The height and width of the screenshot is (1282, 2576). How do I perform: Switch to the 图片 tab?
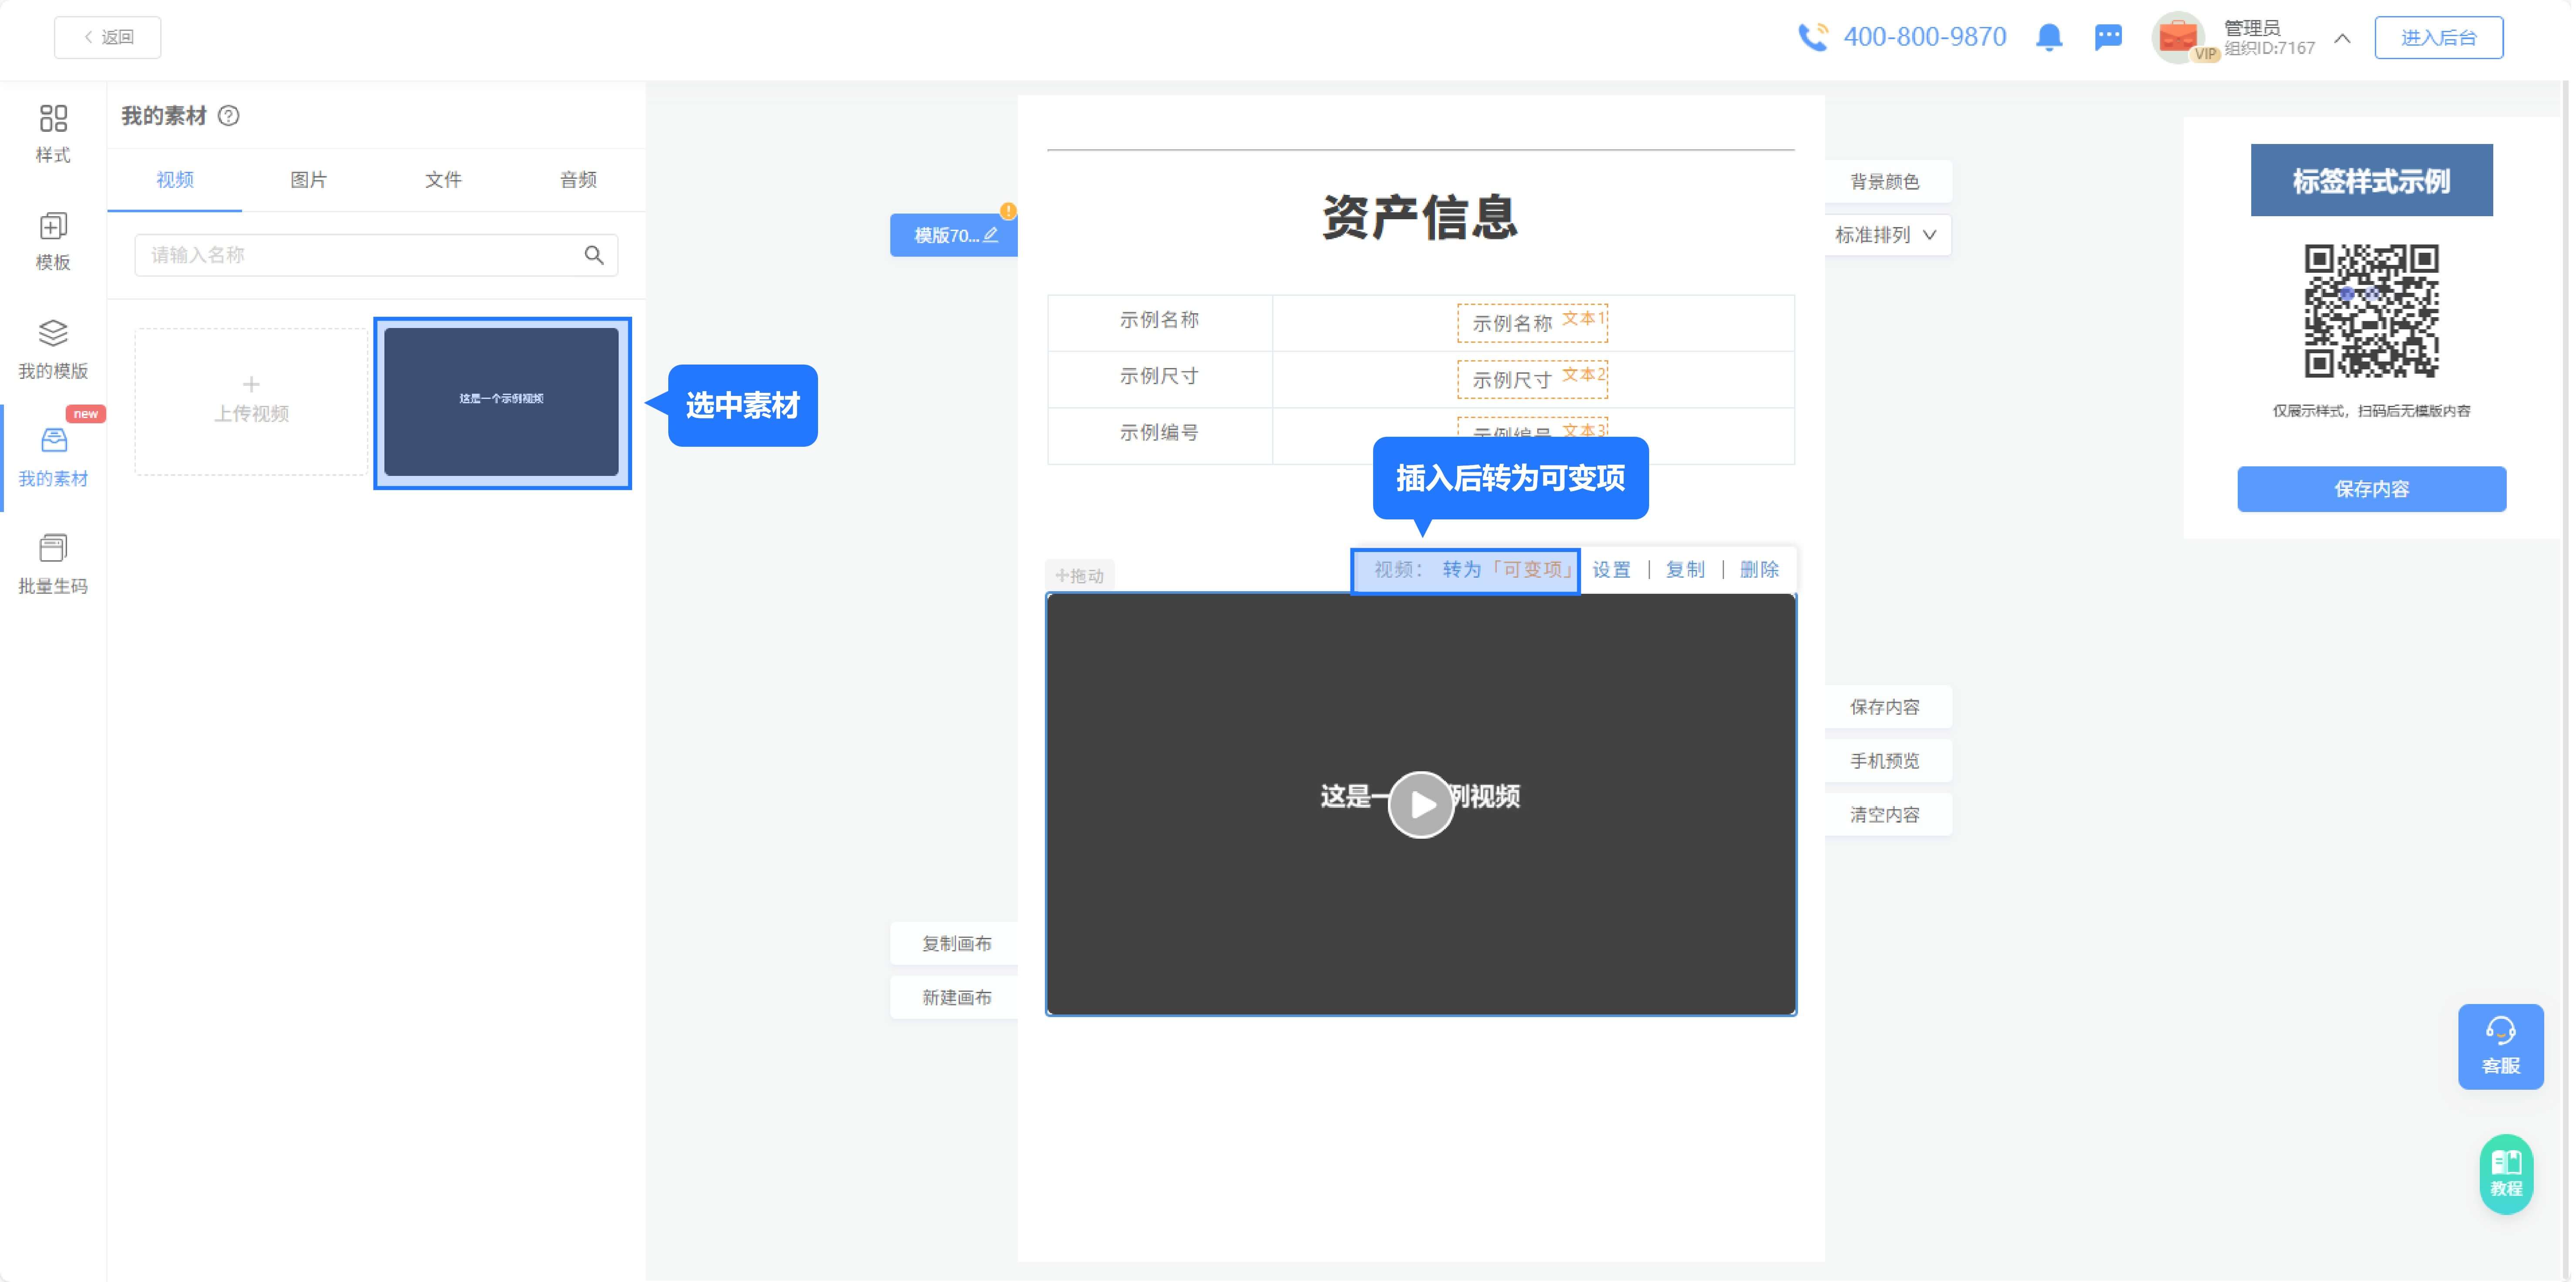tap(308, 180)
